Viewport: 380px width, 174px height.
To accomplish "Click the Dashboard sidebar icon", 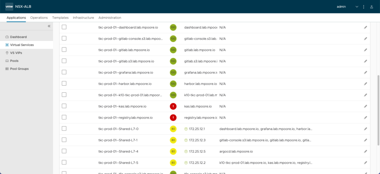I will [7, 37].
